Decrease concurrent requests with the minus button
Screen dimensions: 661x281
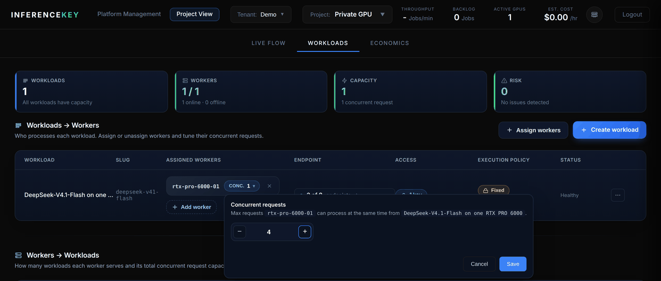click(x=239, y=232)
